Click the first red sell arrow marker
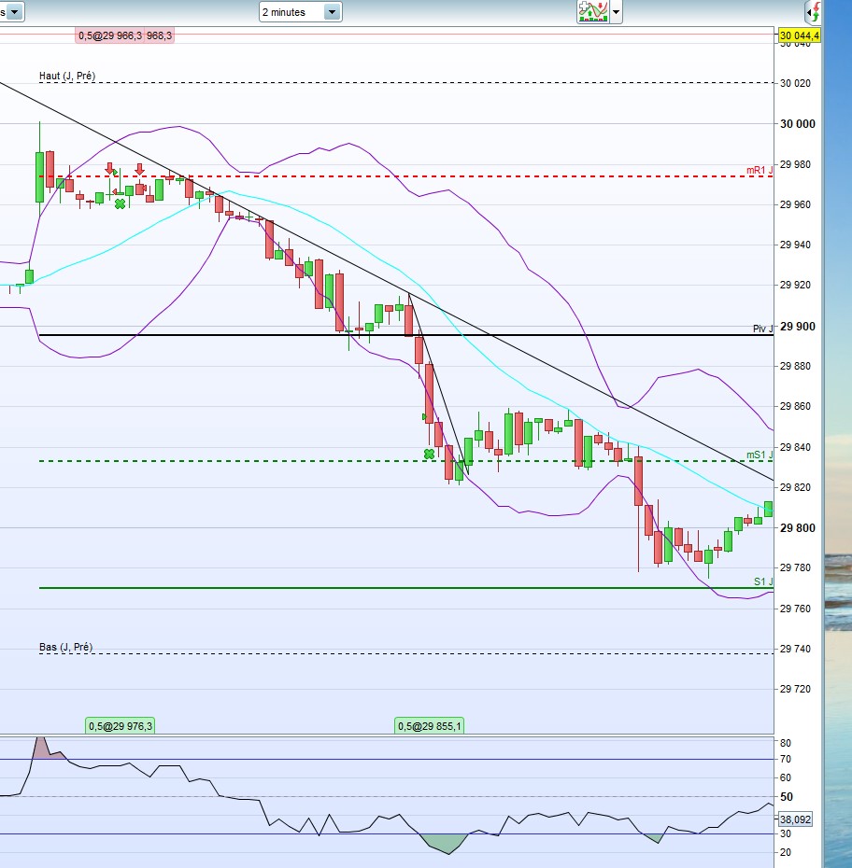The height and width of the screenshot is (868, 852). click(x=109, y=168)
